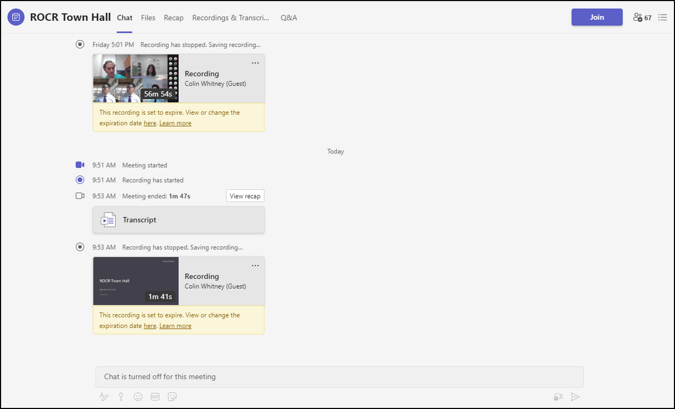Click the record icon beside Recording has started
This screenshot has width=675, height=409.
pos(80,180)
